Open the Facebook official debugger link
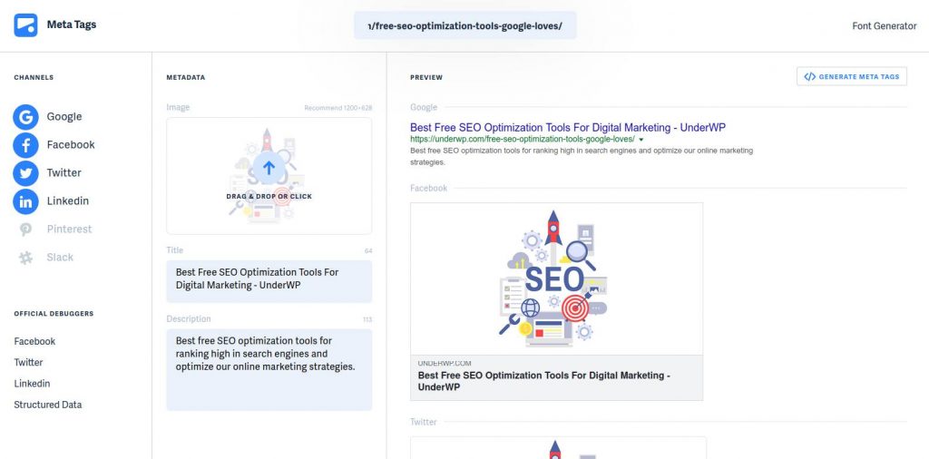 pyautogui.click(x=34, y=341)
